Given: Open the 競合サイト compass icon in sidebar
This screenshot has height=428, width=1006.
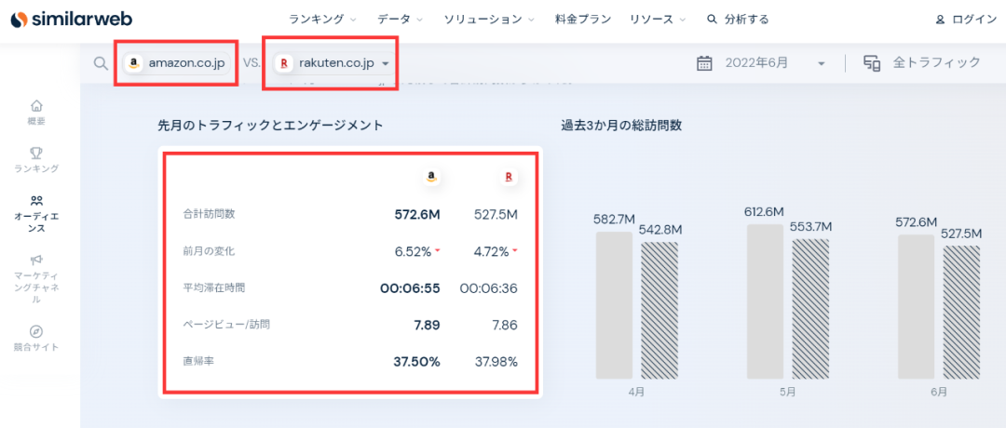Looking at the screenshot, I should [36, 331].
